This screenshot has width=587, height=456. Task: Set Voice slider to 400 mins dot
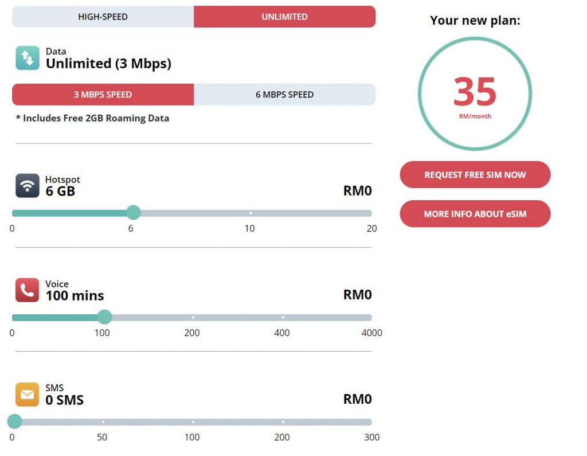click(283, 317)
